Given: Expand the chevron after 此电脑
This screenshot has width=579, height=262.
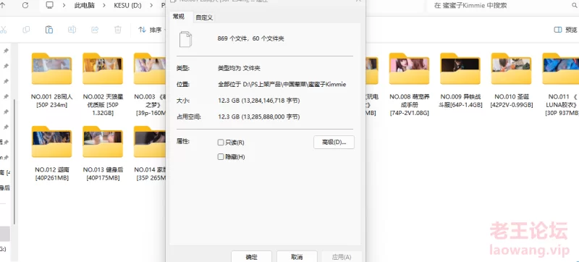Looking at the screenshot, I should click(103, 6).
